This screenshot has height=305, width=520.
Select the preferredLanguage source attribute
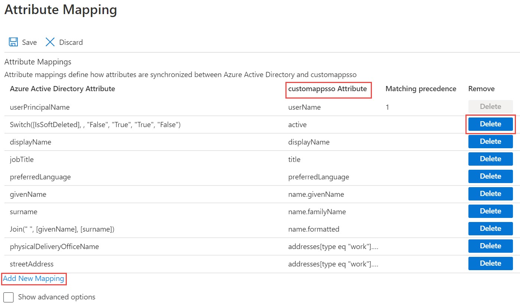tap(40, 177)
